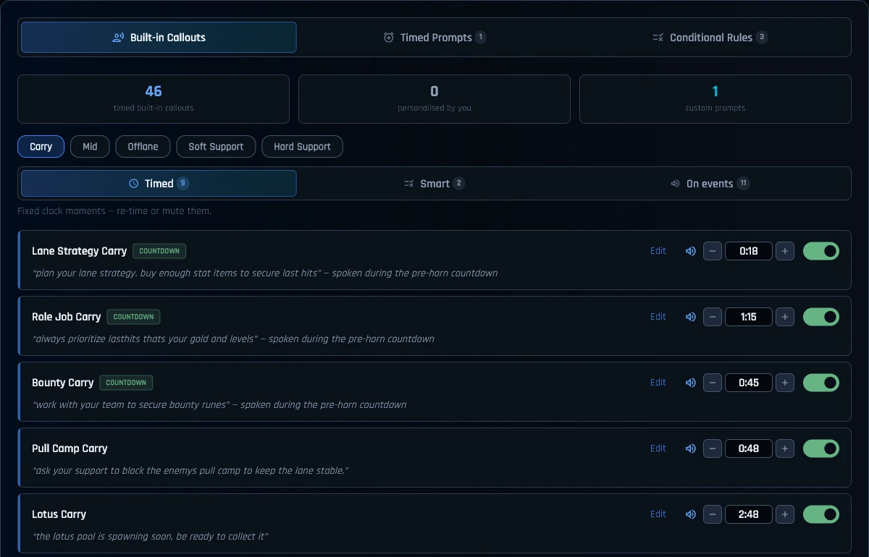Click COUNTDOWN badge next to Bounty Carry
The height and width of the screenshot is (557, 869).
click(126, 383)
